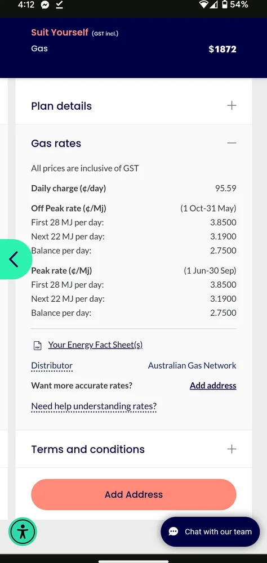267x563 pixels.
Task: Click the Add address link
Action: point(213,386)
